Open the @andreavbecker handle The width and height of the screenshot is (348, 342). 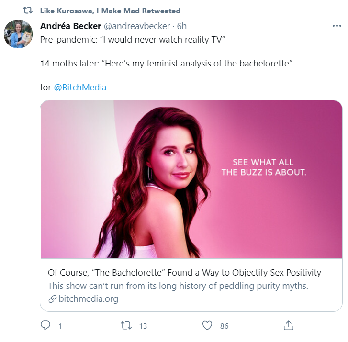(137, 26)
